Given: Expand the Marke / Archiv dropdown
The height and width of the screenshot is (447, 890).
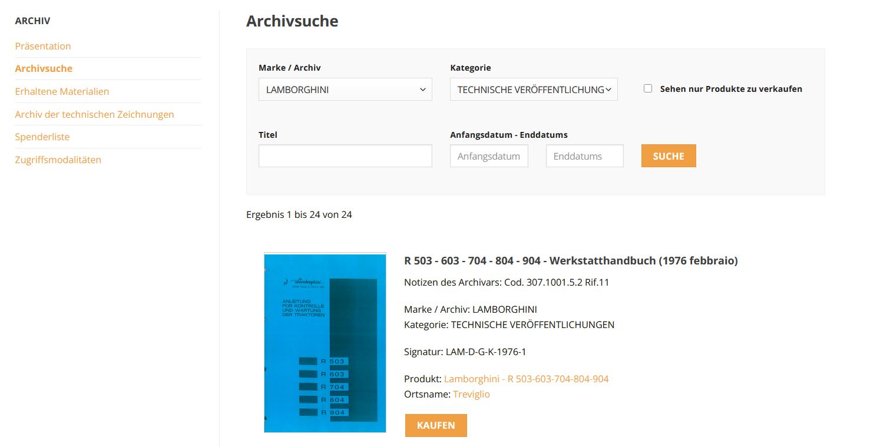Looking at the screenshot, I should coord(345,90).
